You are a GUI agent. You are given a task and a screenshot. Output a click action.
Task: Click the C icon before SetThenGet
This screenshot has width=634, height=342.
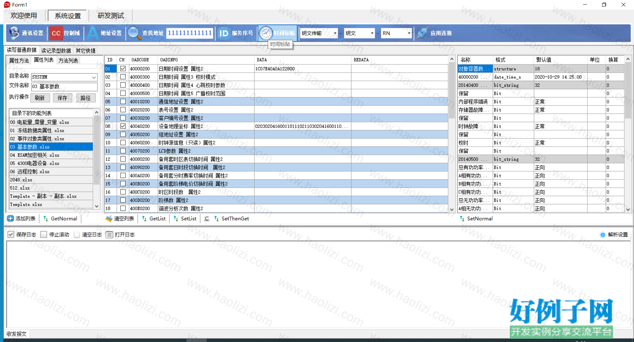tap(207, 218)
